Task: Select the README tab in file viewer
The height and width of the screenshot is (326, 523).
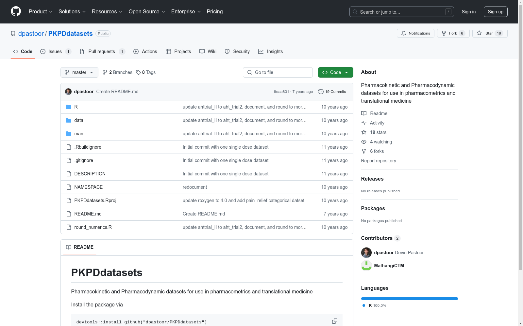Action: click(x=80, y=247)
